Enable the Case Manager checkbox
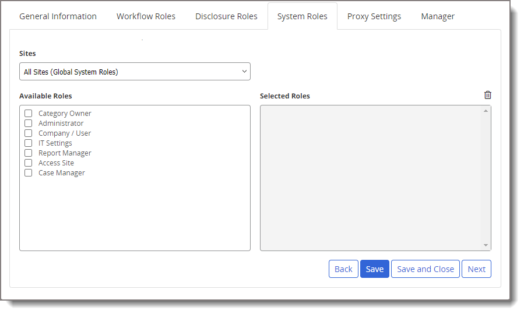This screenshot has width=524, height=314. click(28, 173)
